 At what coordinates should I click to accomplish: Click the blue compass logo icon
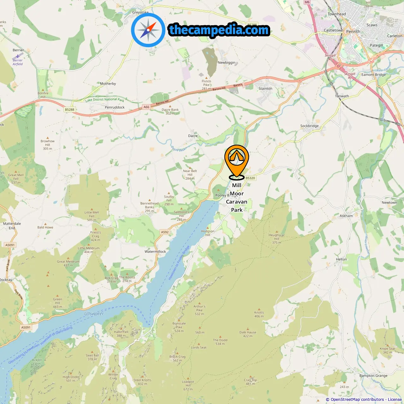[148, 30]
